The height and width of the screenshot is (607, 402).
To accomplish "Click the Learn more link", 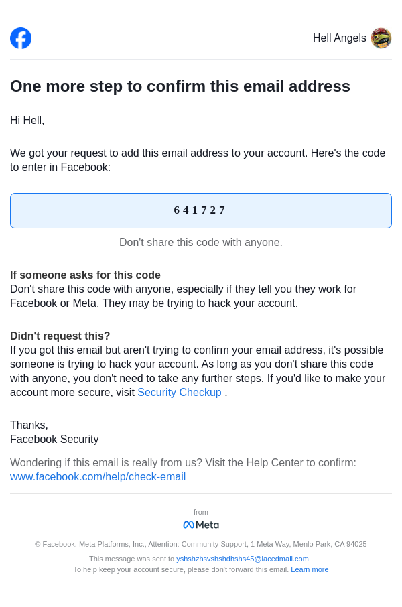I will click(310, 569).
